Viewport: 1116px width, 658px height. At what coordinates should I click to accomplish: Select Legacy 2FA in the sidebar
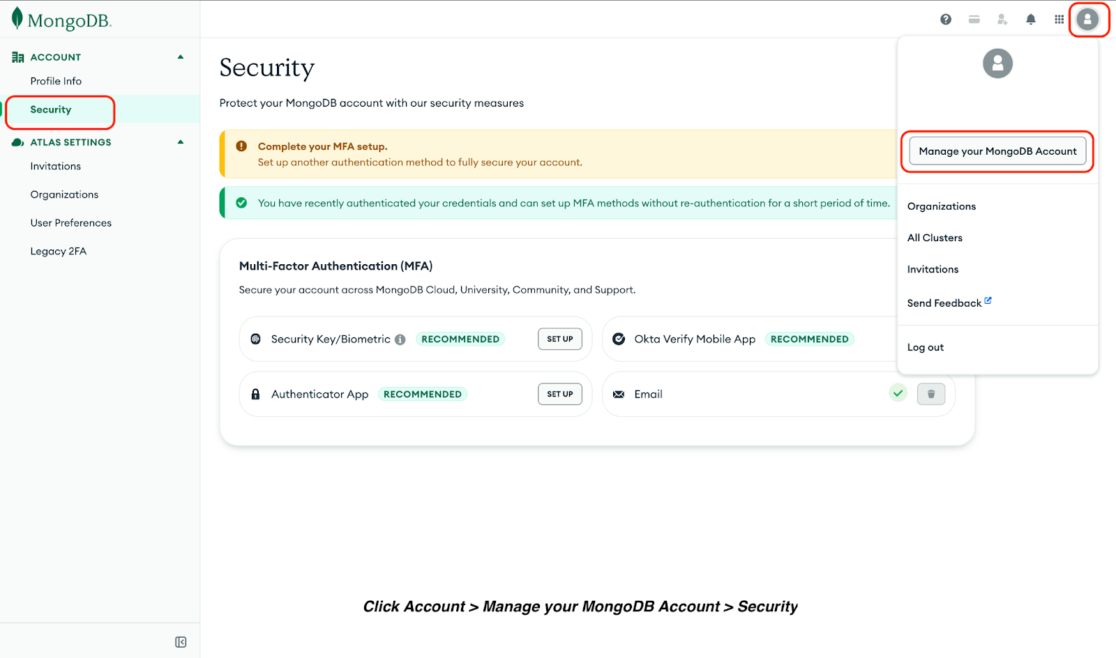click(59, 251)
